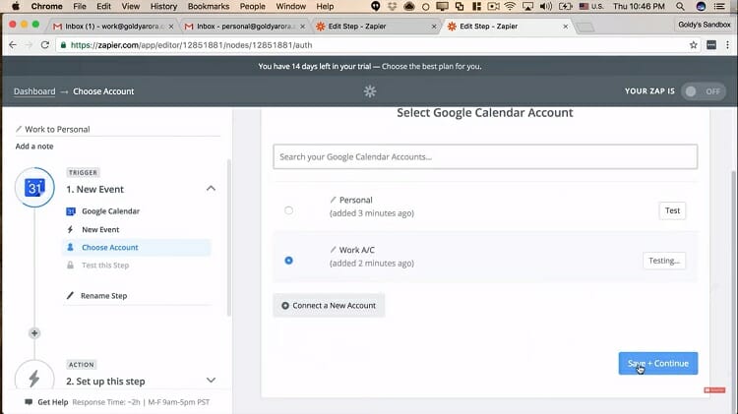Open the Bookmarks menu
The image size is (738, 414).
(x=208, y=6)
